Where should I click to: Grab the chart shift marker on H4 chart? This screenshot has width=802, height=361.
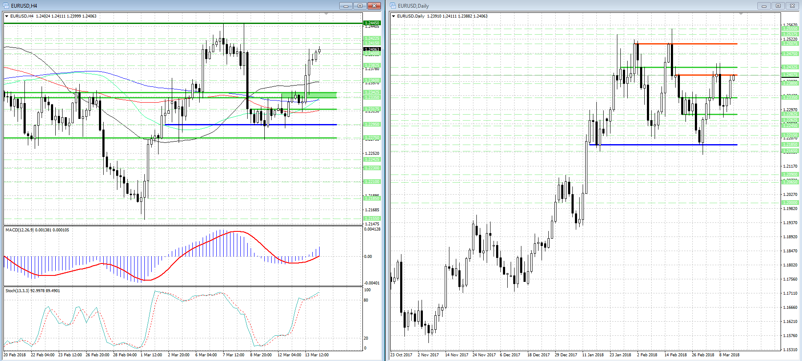click(x=326, y=14)
